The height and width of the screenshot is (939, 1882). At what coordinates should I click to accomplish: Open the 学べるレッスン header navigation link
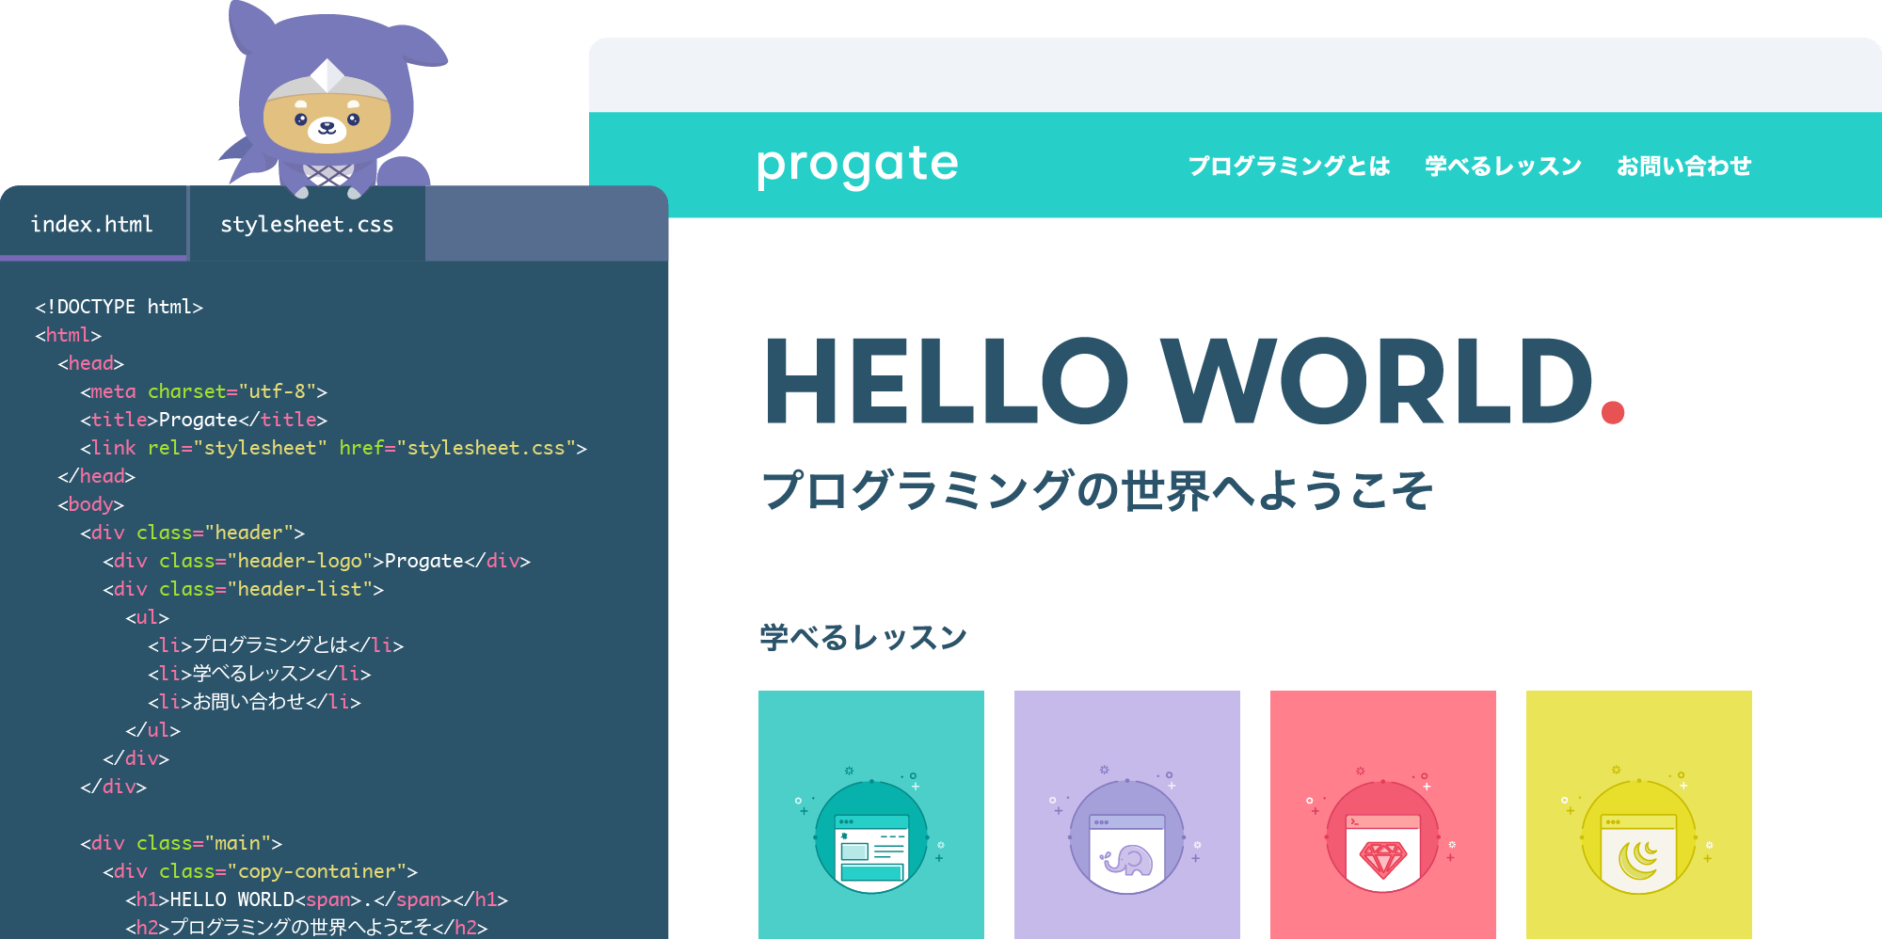[1503, 166]
